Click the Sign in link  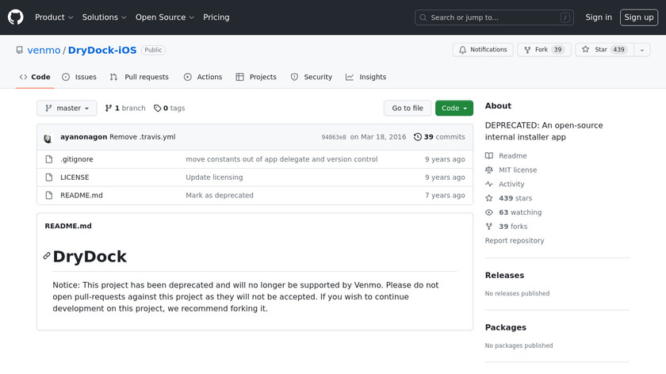coord(599,17)
